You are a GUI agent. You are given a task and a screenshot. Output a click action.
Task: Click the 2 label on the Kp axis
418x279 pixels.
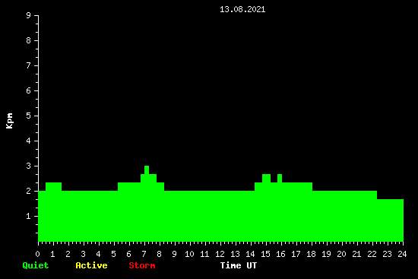(29, 191)
